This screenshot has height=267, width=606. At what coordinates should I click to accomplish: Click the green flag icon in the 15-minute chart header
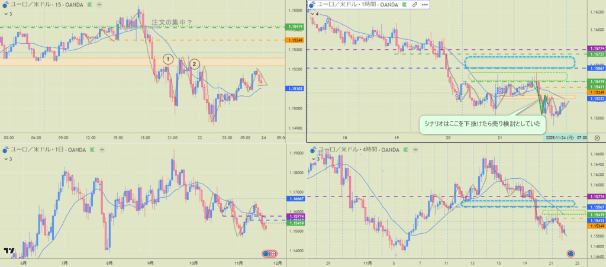(x=89, y=4)
